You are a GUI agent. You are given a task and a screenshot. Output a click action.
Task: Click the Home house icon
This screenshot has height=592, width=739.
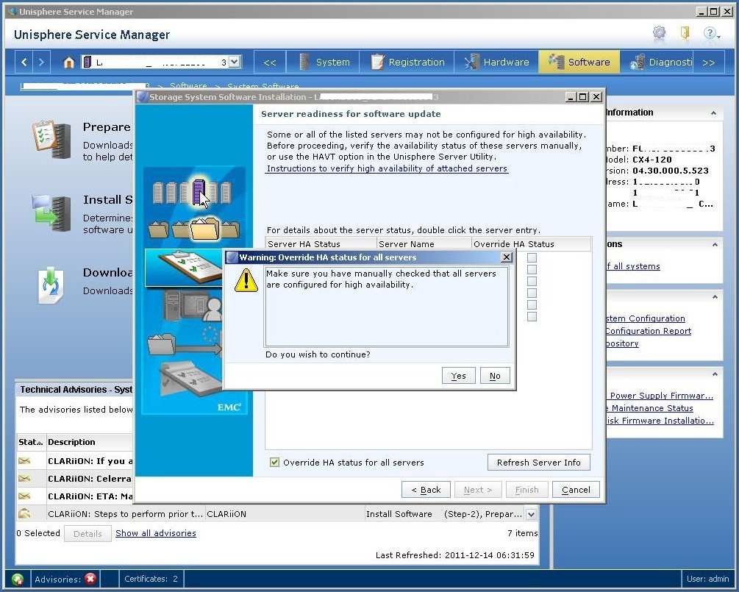pyautogui.click(x=69, y=63)
